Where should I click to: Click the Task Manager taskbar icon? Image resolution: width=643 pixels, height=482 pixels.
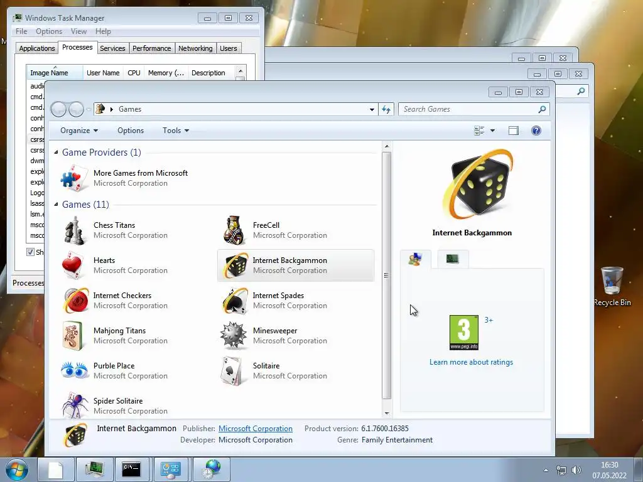point(95,469)
